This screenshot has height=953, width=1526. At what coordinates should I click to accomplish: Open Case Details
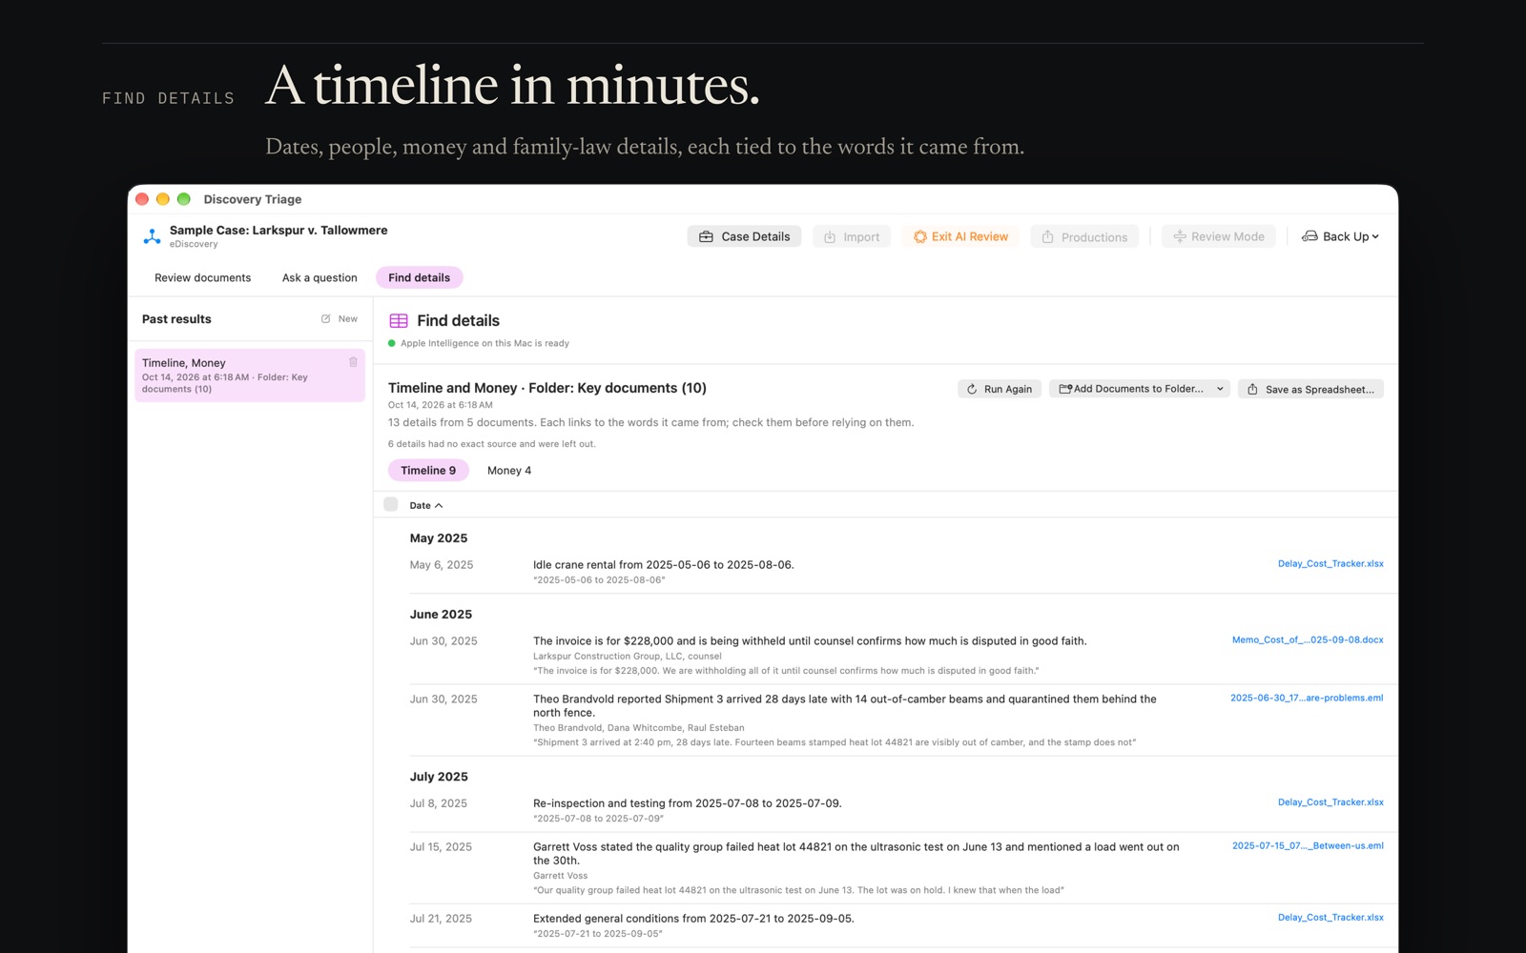pos(744,236)
